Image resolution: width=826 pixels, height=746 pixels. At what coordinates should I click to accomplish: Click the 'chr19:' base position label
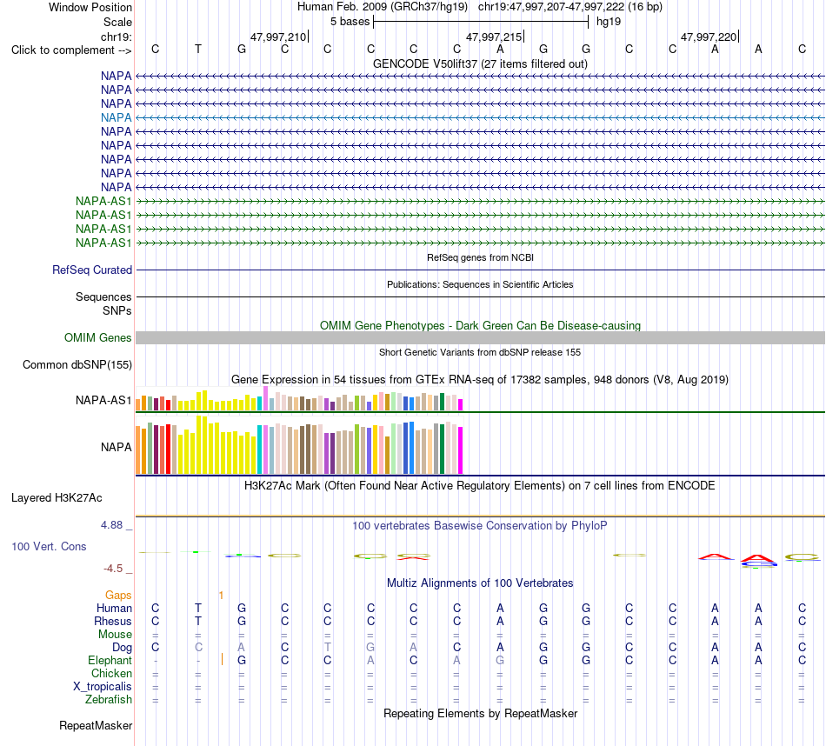117,37
